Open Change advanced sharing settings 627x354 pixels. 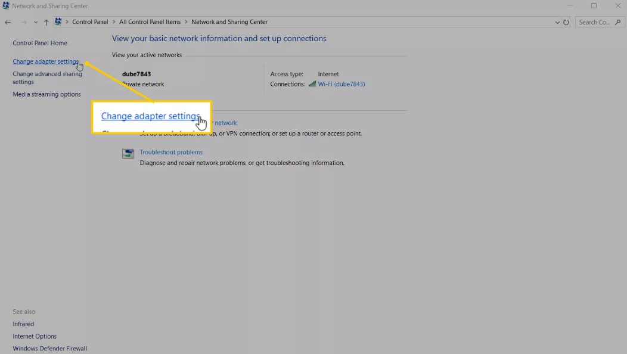point(47,78)
